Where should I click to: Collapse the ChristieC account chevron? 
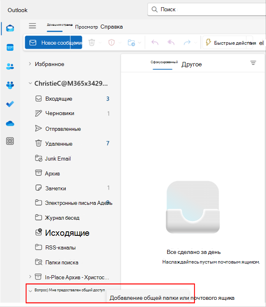coord(30,83)
